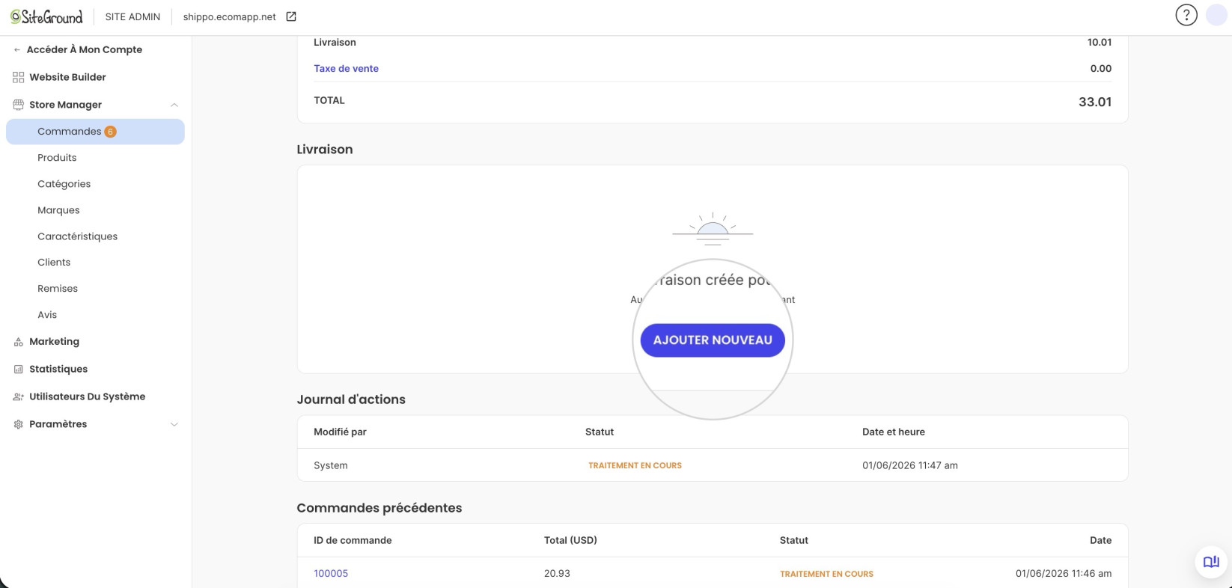Click Accéder À Mon Compte link
Screen dimensions: 1232x588
pyautogui.click(x=84, y=50)
